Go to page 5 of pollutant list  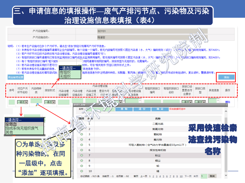[x=163, y=176]
